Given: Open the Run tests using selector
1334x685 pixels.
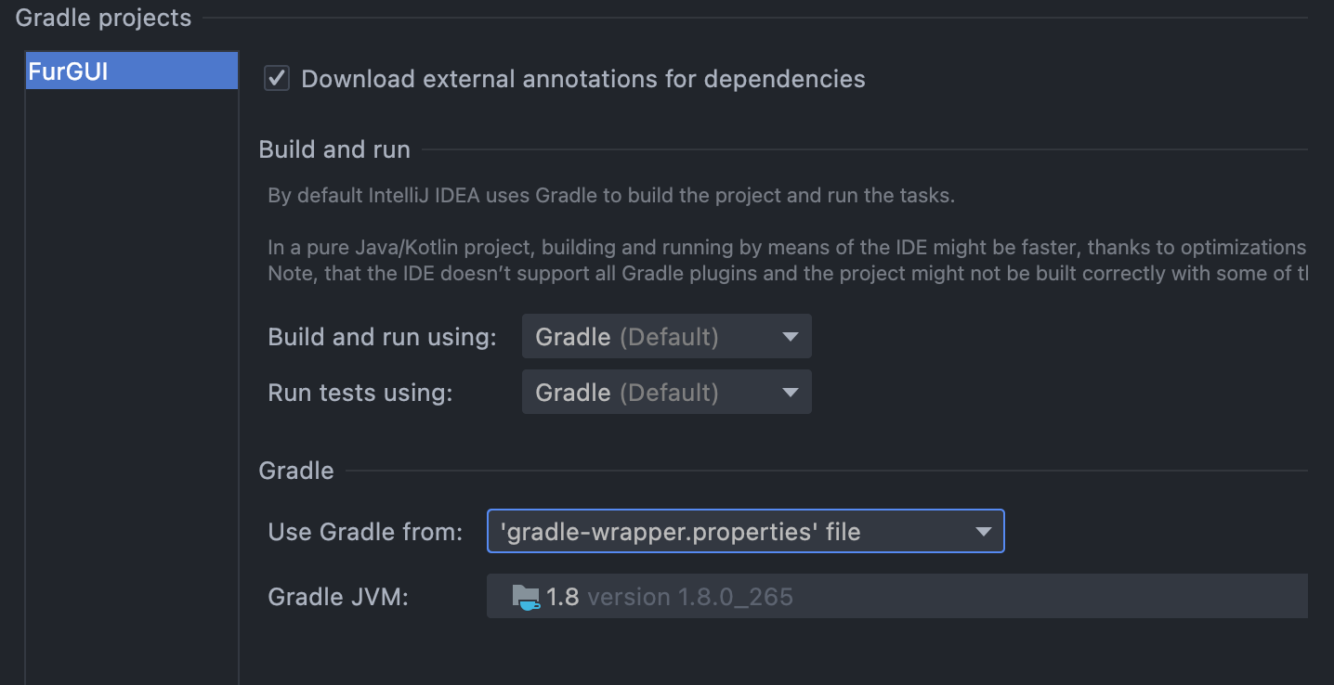Looking at the screenshot, I should point(666,392).
